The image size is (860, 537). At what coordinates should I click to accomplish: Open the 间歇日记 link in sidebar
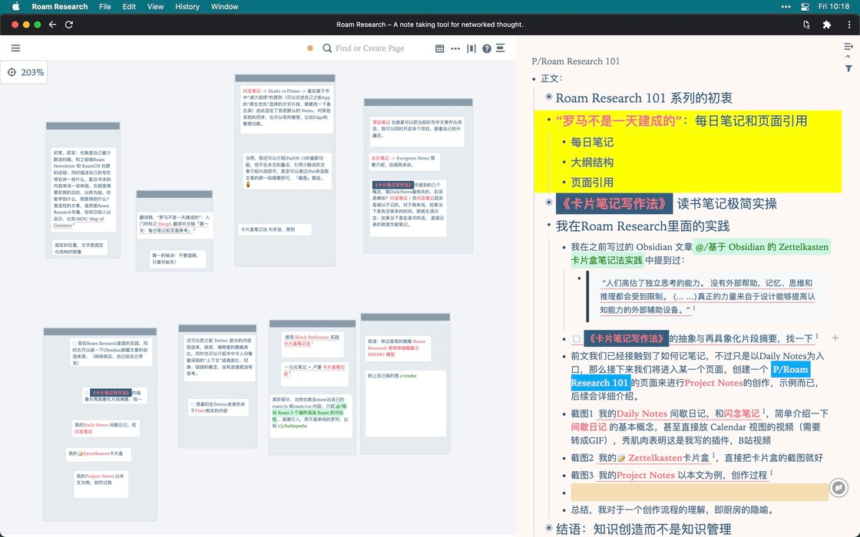[588, 427]
